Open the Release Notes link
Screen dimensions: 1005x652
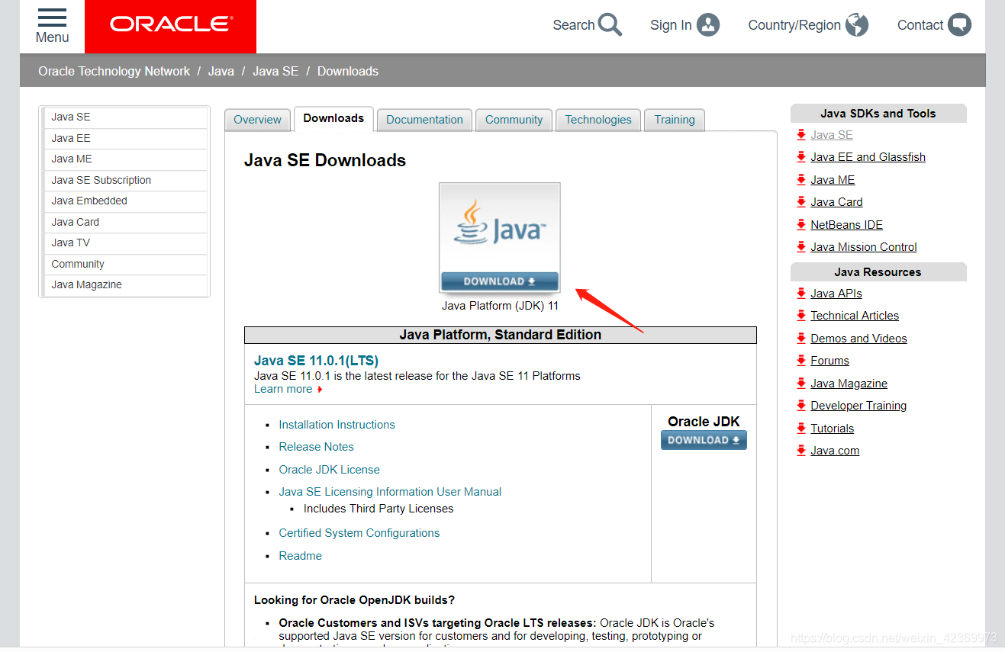316,447
